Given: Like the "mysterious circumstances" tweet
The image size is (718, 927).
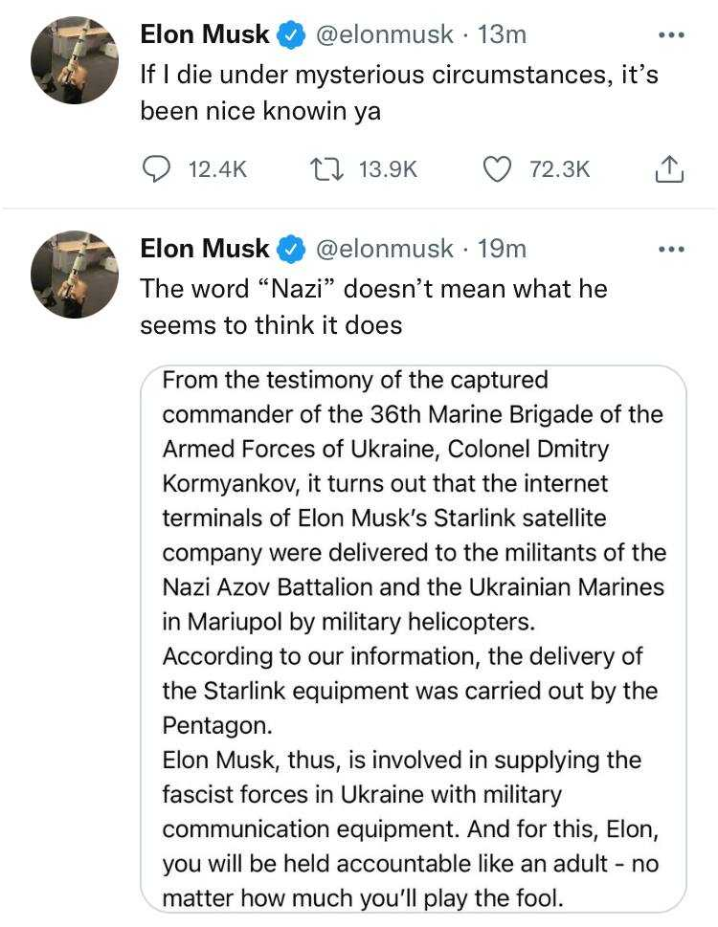Looking at the screenshot, I should (x=497, y=169).
